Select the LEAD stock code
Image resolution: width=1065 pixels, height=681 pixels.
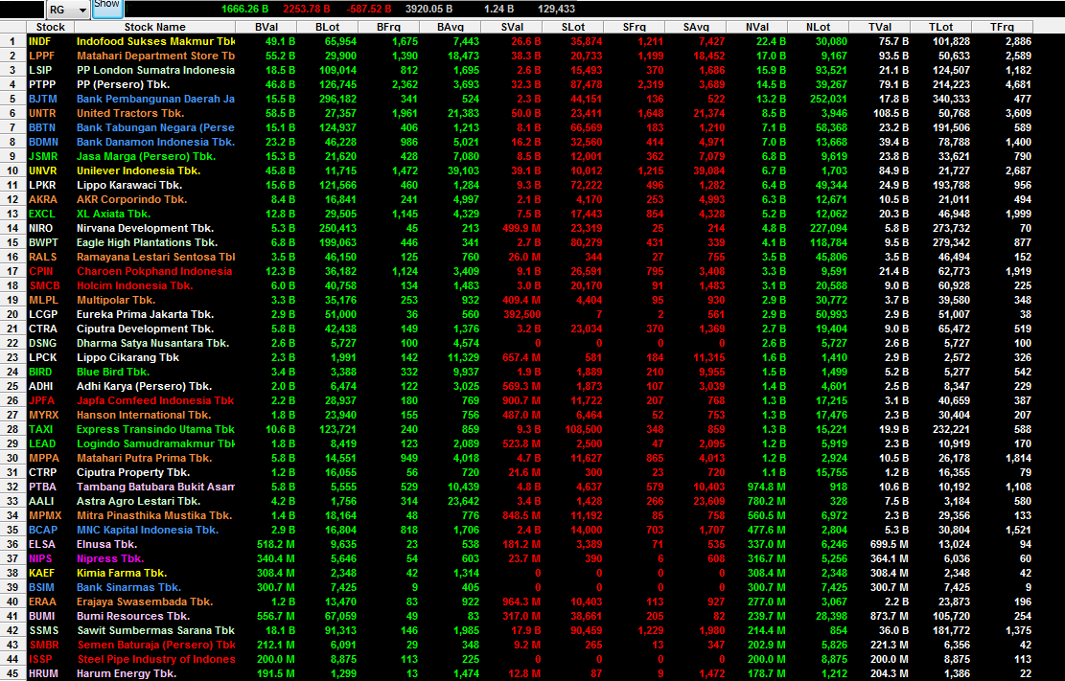(x=42, y=443)
